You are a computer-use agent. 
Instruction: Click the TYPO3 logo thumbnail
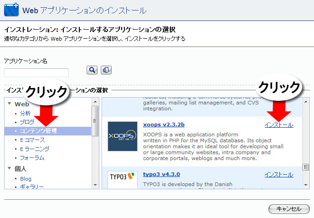point(123,178)
